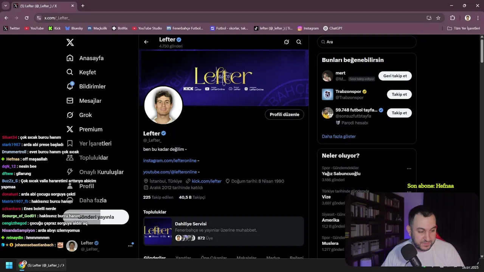Open account menu three dots for Lefter

[x=130, y=246]
